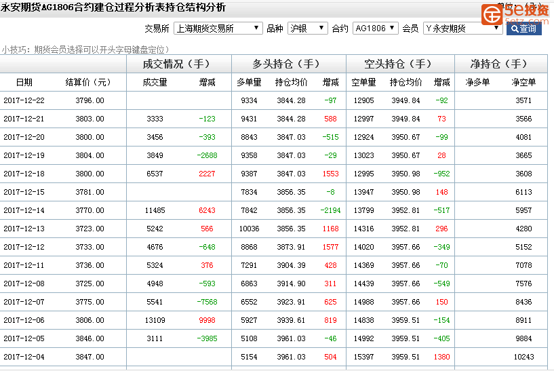This screenshot has width=554, height=371.
Task: Click the 多单里 column header
Action: pos(249,82)
